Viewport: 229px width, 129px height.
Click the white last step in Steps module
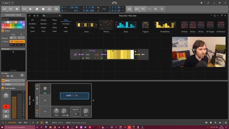(132, 54)
